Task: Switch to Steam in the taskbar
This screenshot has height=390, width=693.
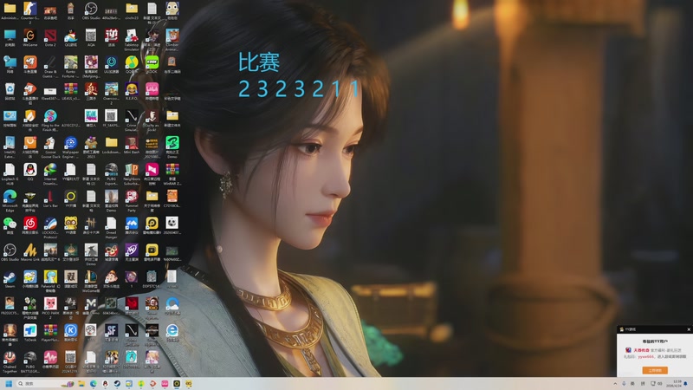Action: [117, 383]
